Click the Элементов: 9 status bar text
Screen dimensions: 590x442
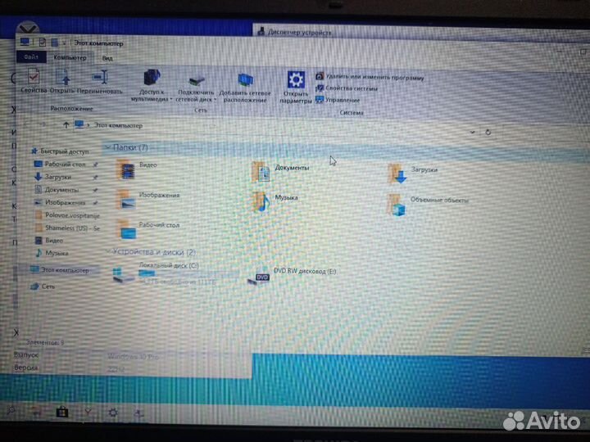click(x=45, y=342)
